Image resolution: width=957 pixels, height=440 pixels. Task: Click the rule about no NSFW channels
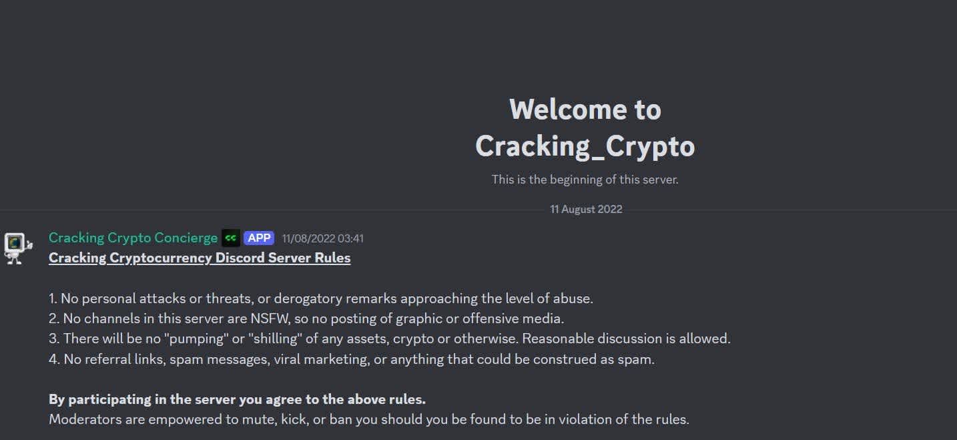click(306, 318)
